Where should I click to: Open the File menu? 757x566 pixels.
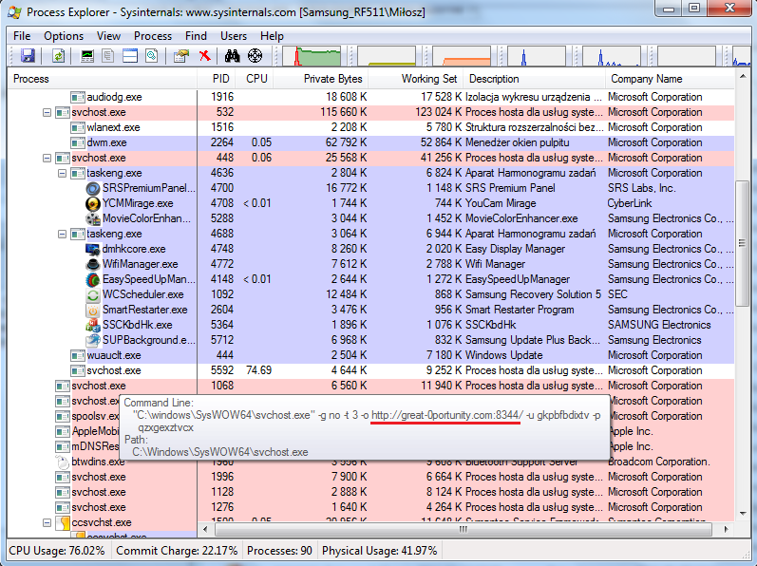click(22, 36)
